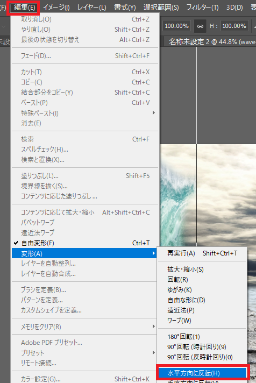Toggle the checked 自由変形(F) item
The height and width of the screenshot is (383, 256).
(x=86, y=243)
